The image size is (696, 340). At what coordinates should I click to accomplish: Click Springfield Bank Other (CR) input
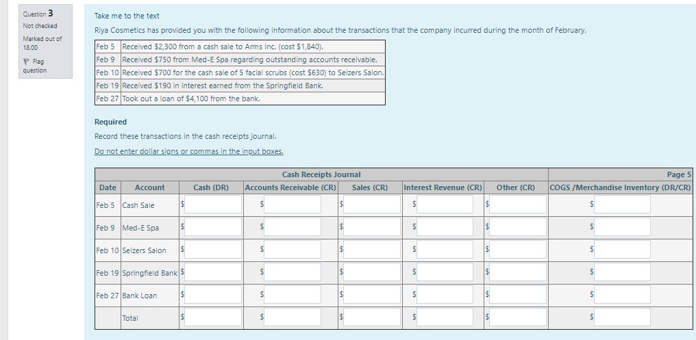pos(518,272)
